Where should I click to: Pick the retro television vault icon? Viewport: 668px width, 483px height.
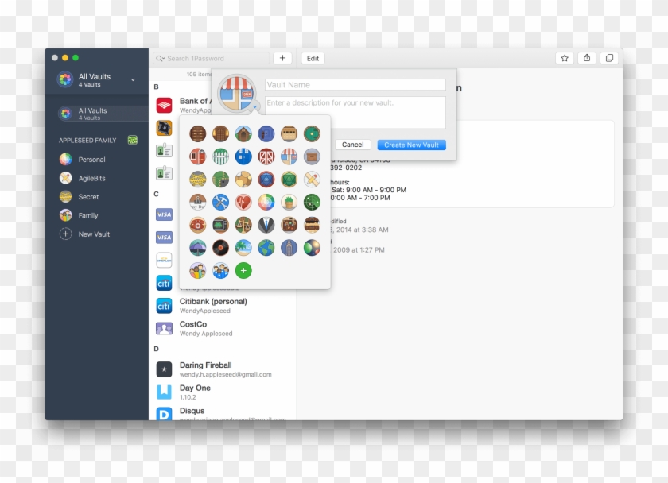click(x=221, y=225)
